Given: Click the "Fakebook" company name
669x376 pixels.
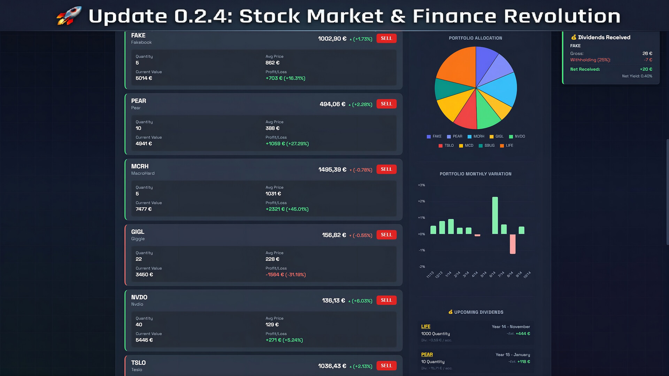Looking at the screenshot, I should coord(141,42).
